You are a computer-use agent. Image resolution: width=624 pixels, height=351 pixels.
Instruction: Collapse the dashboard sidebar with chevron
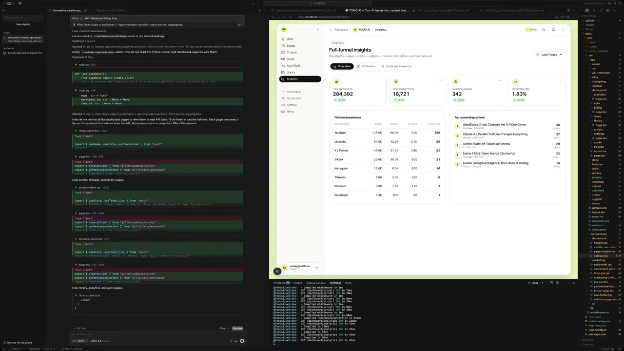point(318,29)
